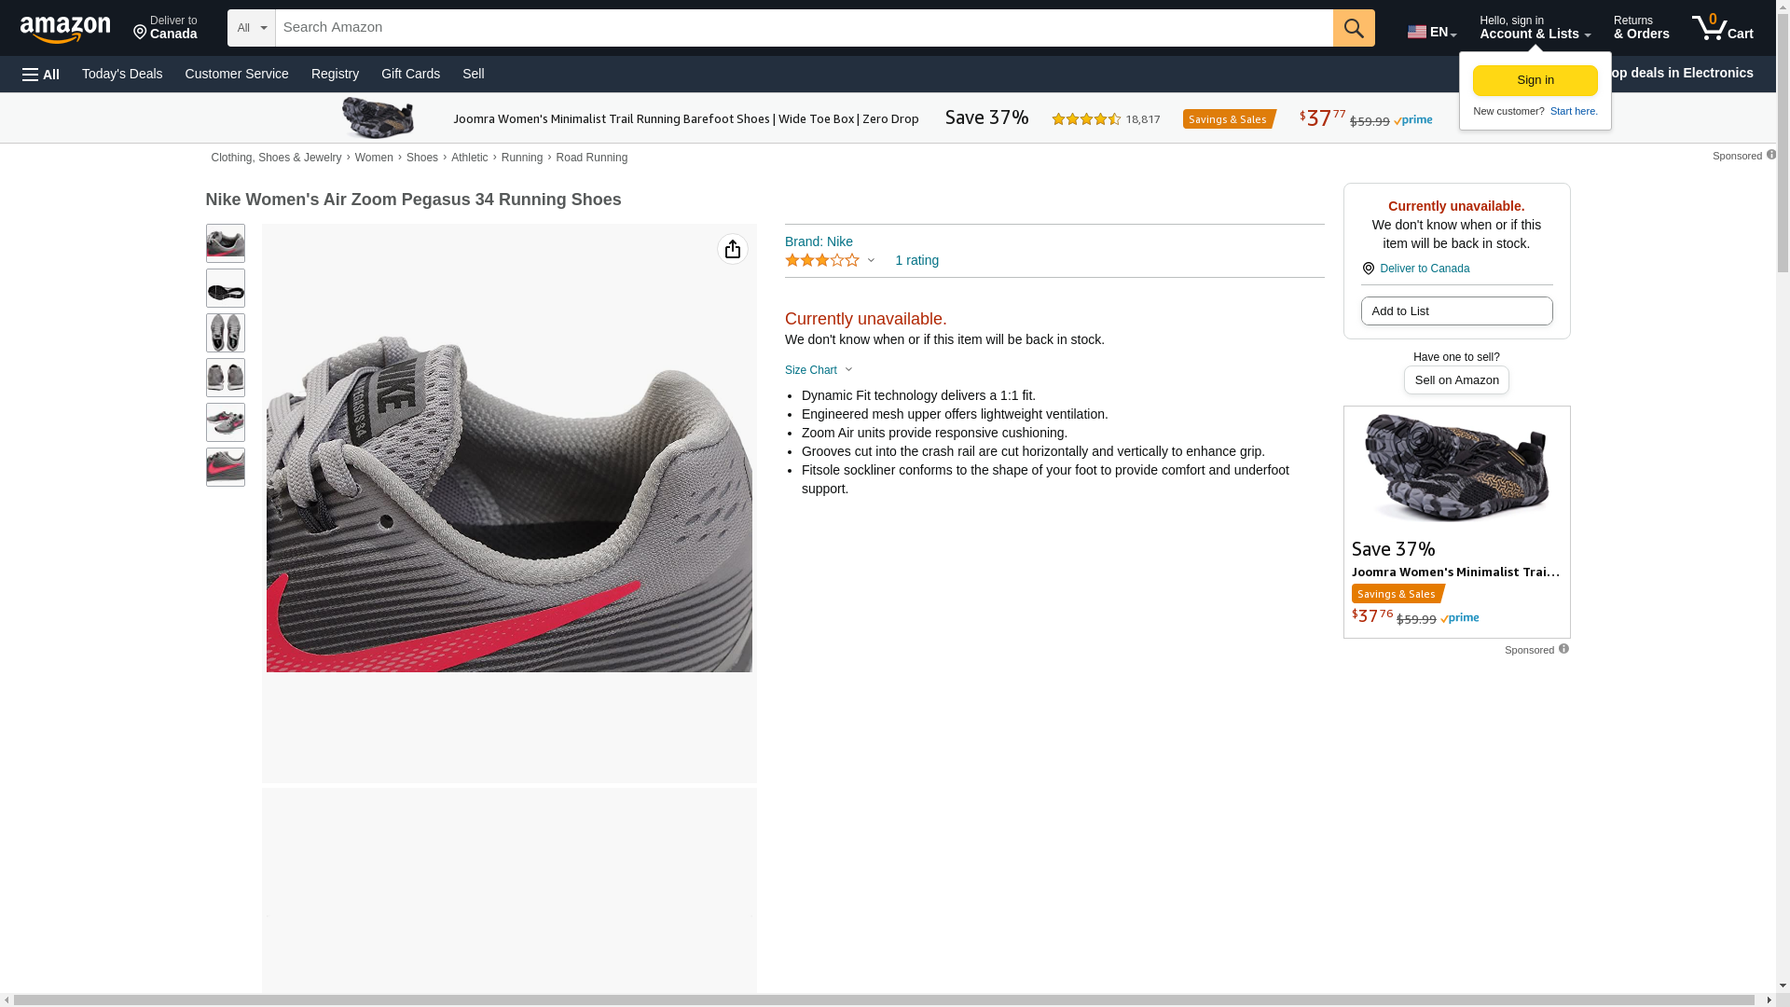Open the Brand: Nike link

[819, 241]
